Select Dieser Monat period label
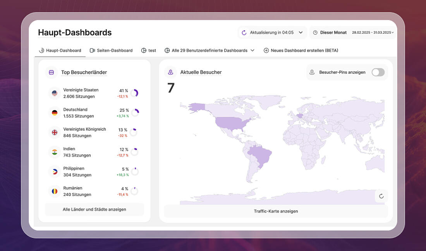The image size is (426, 251). [x=333, y=32]
